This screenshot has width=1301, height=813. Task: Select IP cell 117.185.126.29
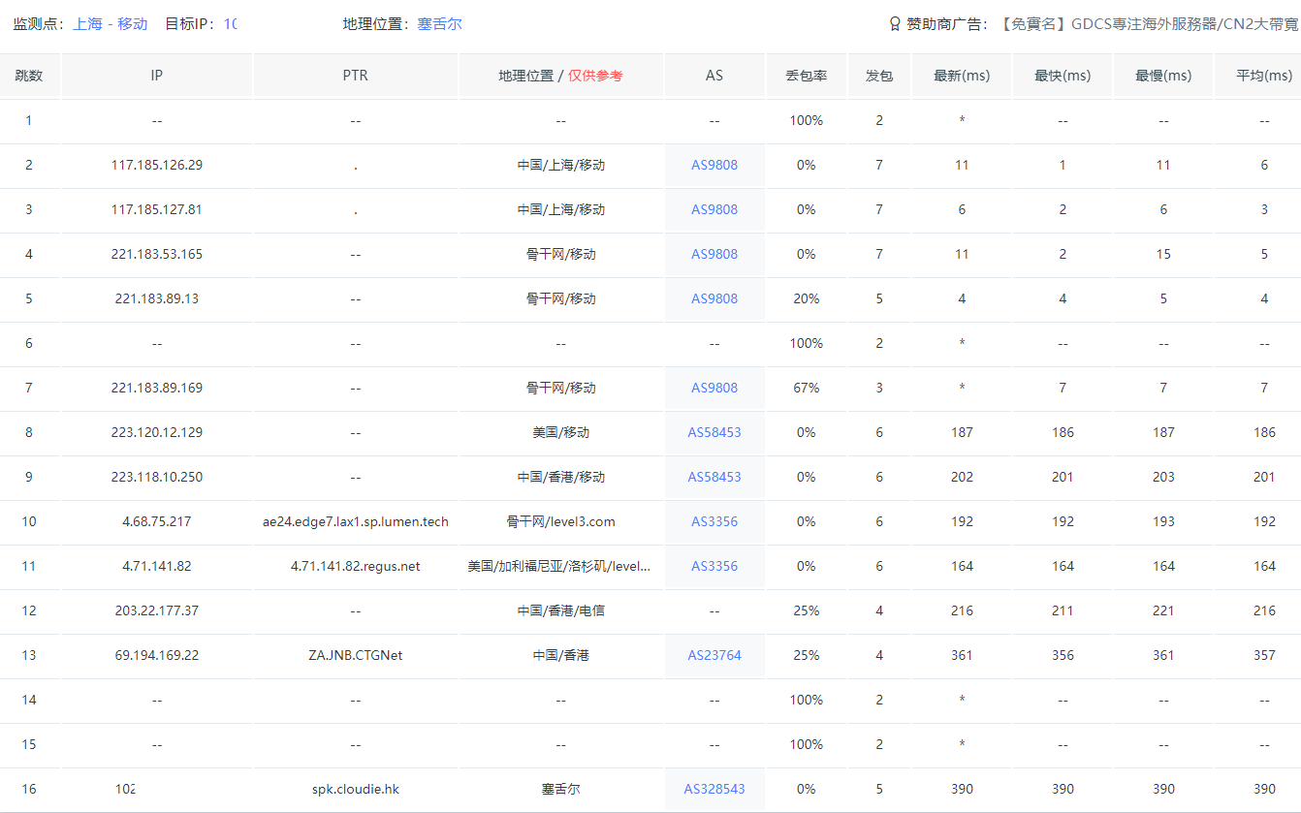coord(157,165)
